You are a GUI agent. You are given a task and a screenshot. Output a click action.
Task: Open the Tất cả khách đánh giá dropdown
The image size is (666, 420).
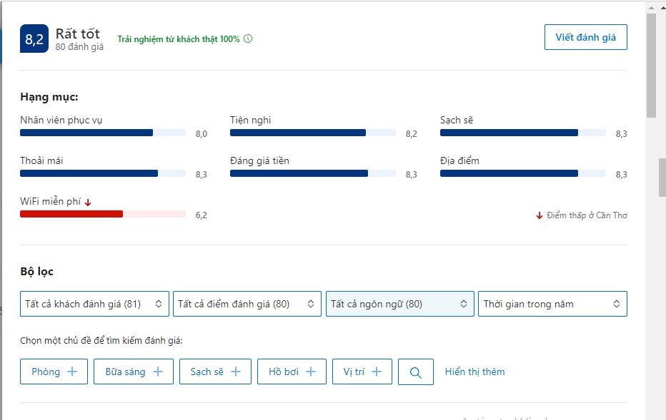(94, 304)
